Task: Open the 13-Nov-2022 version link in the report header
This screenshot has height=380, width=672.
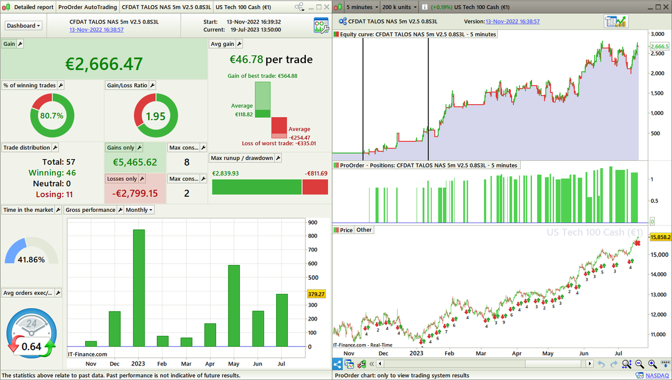Action: [96, 30]
